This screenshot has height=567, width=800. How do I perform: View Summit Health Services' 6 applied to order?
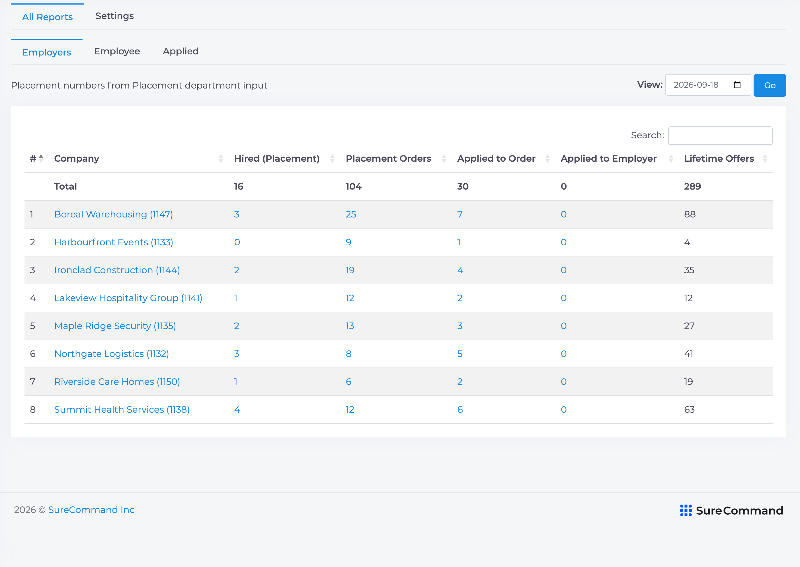(460, 410)
